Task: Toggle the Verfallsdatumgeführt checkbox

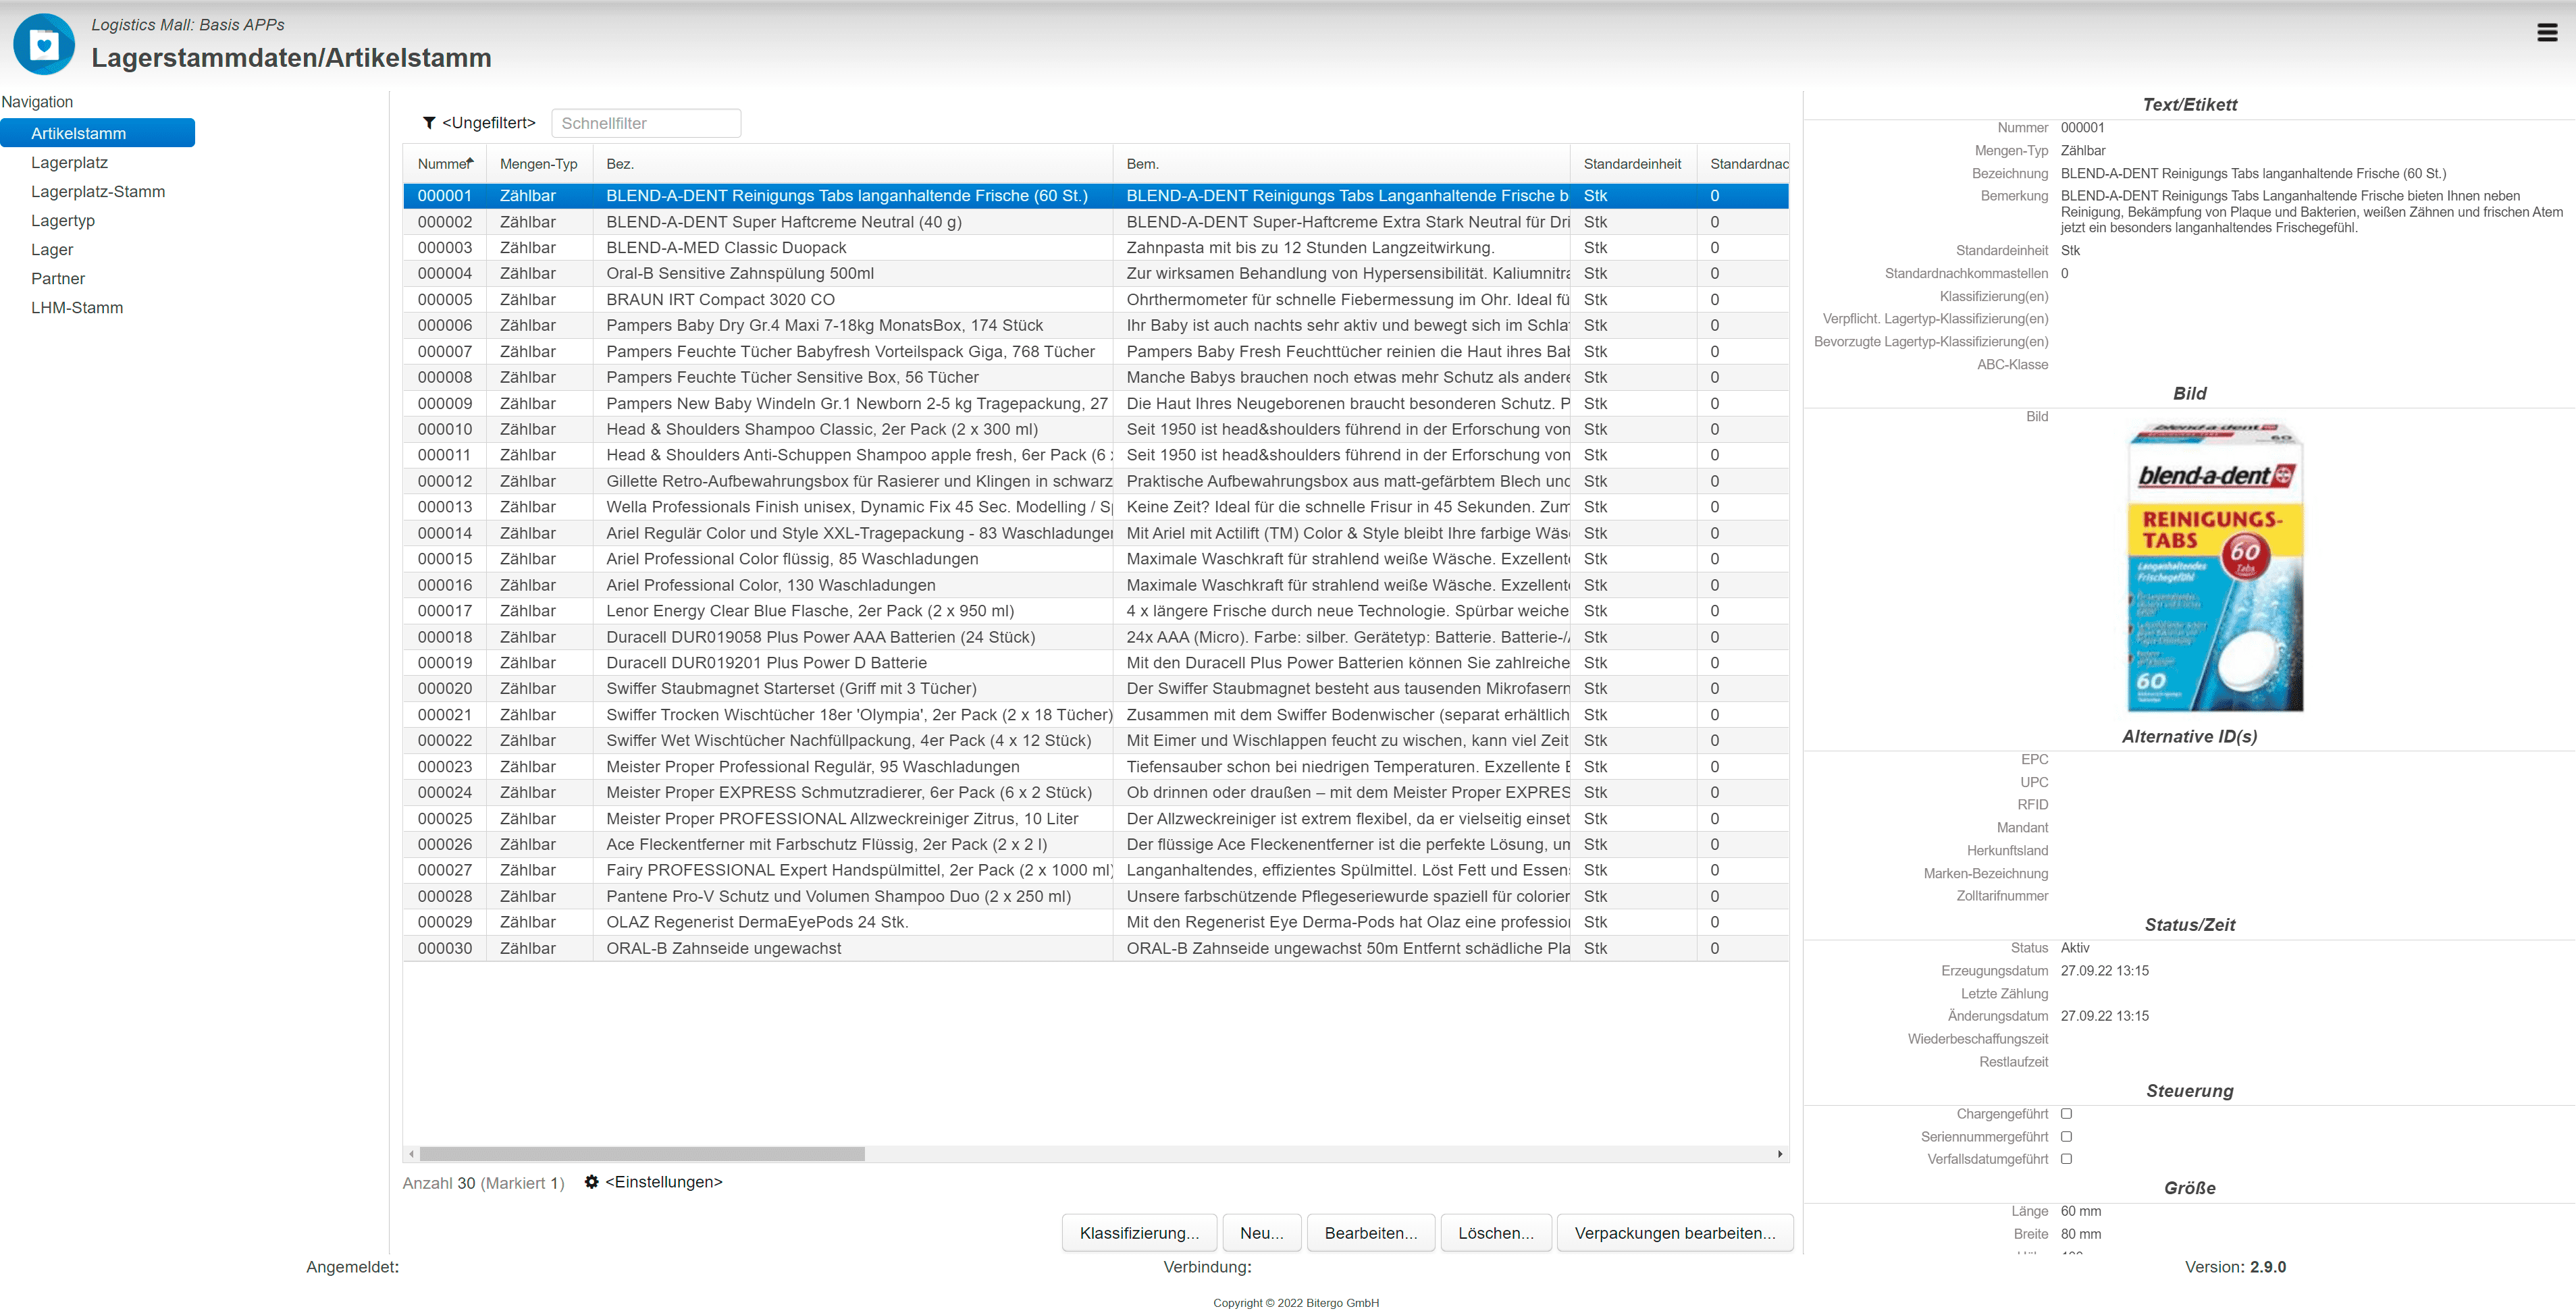Action: (2066, 1159)
